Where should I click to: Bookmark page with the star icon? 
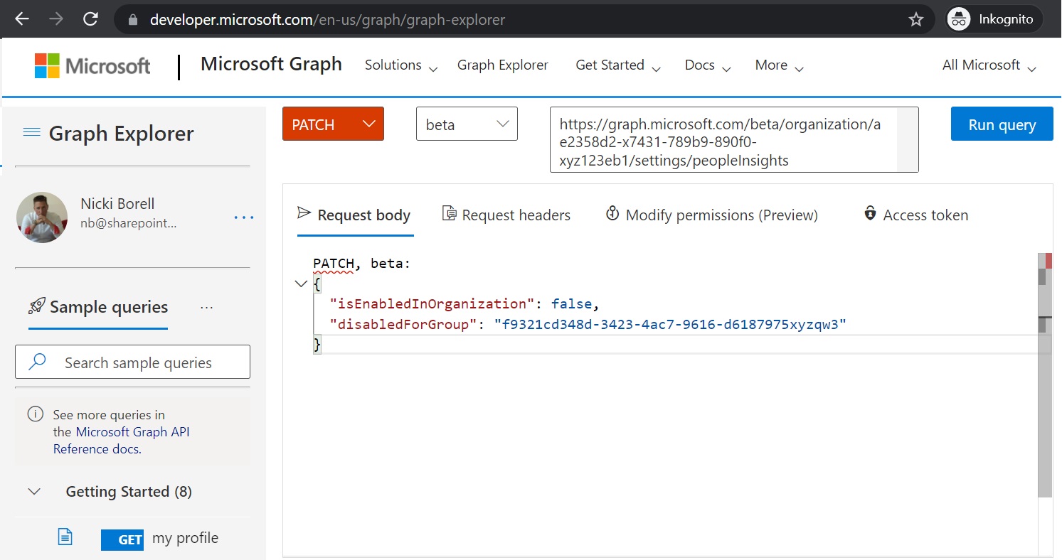click(916, 20)
